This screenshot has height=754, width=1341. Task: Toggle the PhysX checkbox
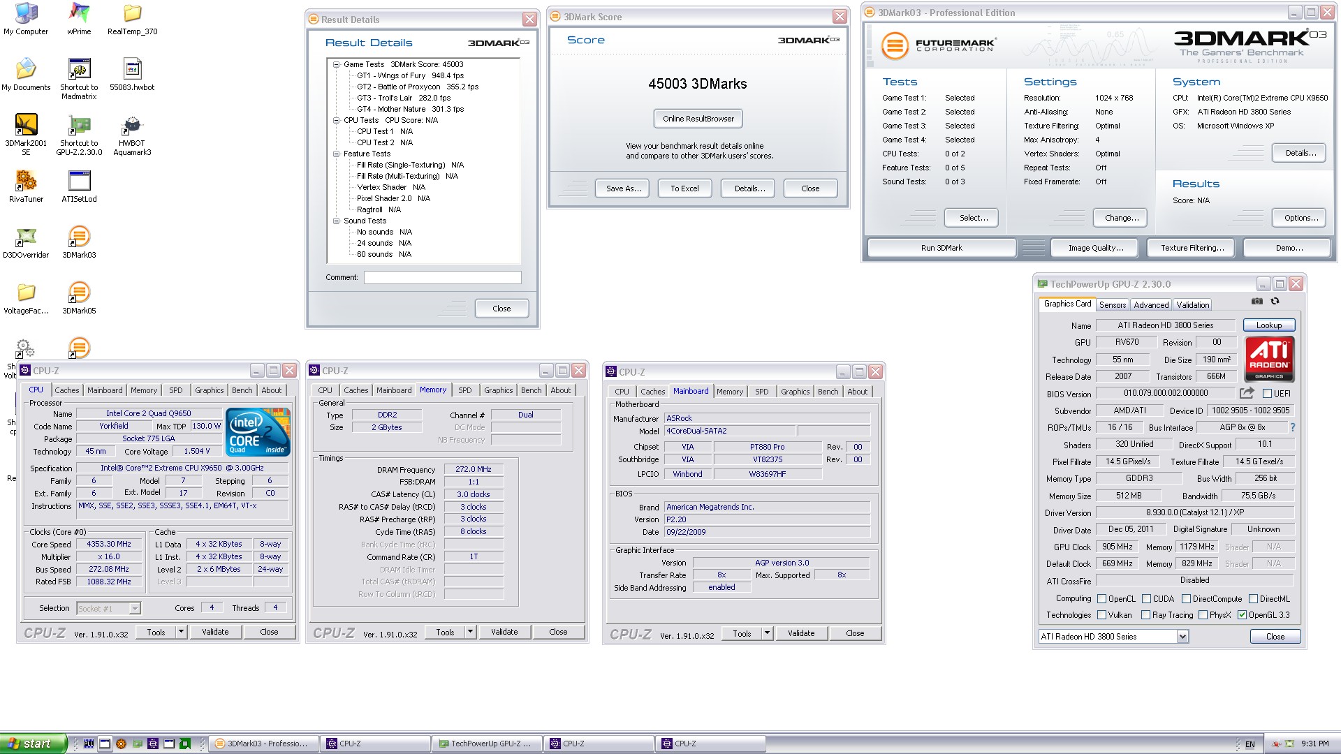(x=1203, y=615)
